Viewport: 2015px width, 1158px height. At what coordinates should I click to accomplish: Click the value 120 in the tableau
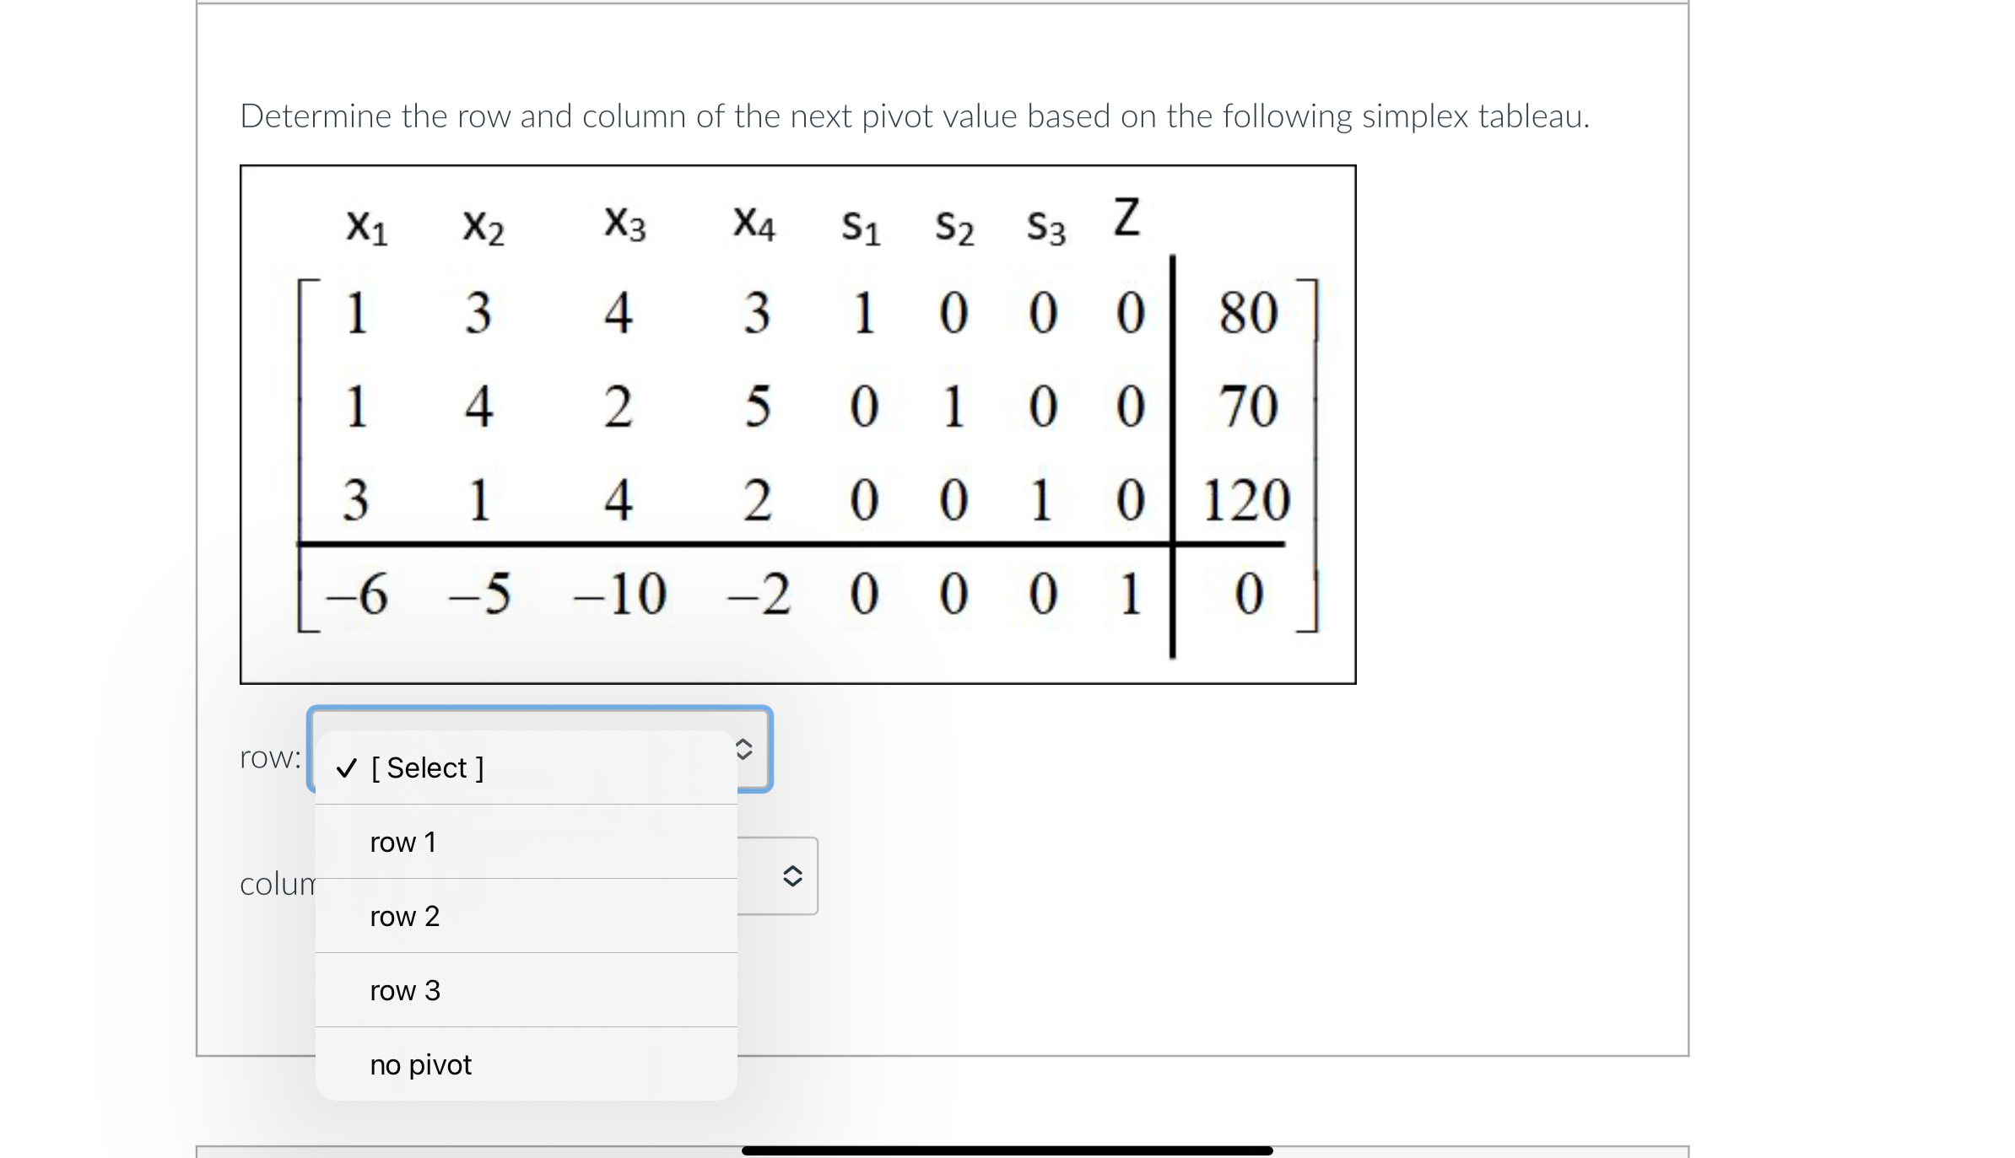coord(1245,499)
